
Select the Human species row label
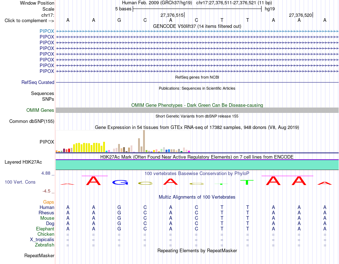47,207
